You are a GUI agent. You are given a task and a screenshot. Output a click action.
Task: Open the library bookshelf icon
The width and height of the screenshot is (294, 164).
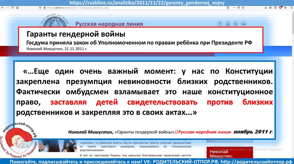tap(270, 8)
